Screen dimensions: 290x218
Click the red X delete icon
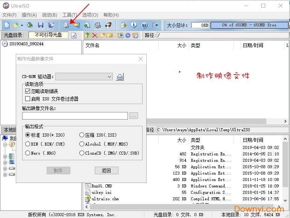click(94, 35)
